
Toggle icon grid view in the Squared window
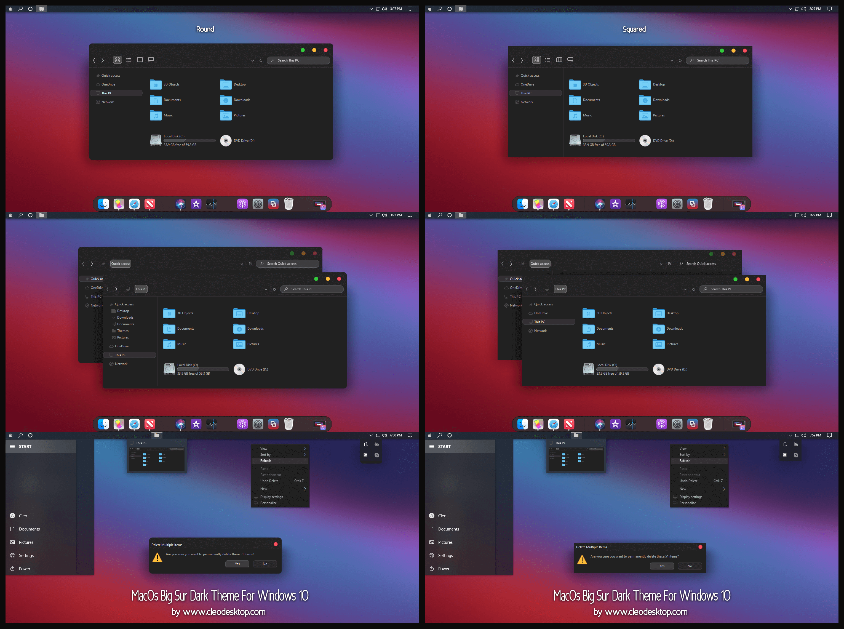click(536, 60)
